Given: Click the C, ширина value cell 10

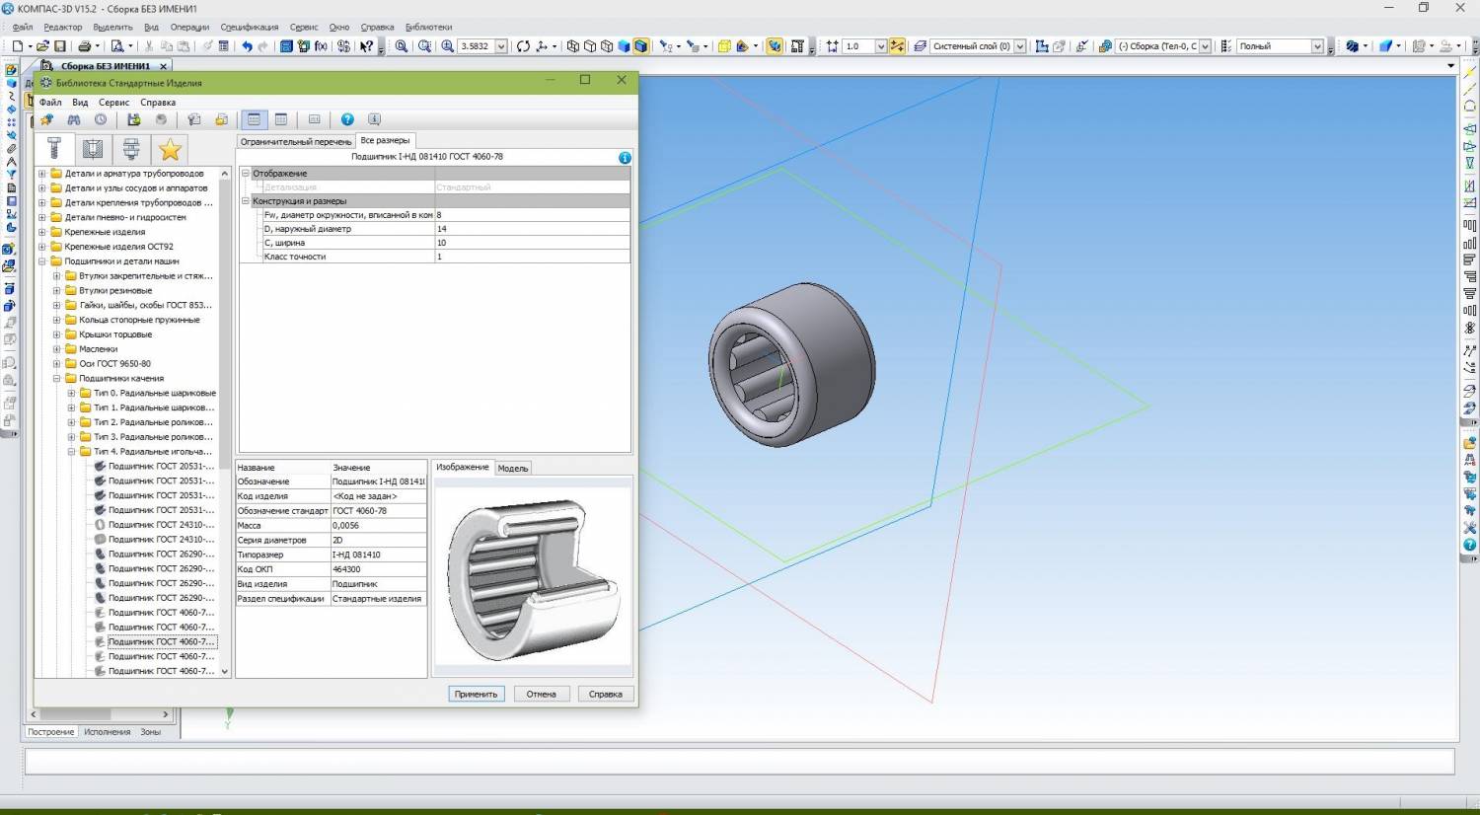Looking at the screenshot, I should tap(532, 243).
